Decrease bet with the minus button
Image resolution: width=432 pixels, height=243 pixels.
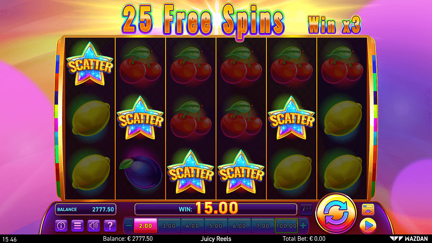pyautogui.click(x=129, y=225)
